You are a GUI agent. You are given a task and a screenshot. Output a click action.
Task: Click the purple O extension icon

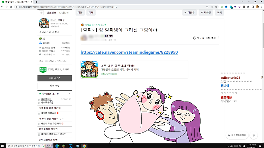[x=240, y=7]
